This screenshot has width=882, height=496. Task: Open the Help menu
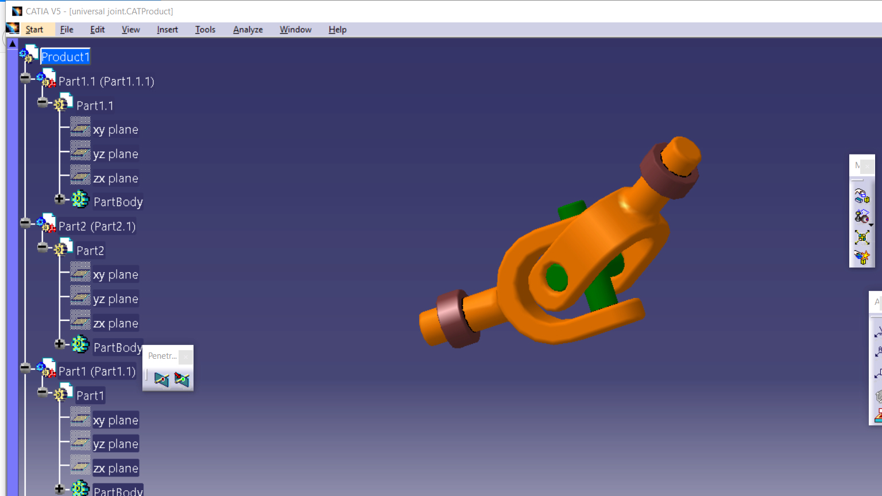[338, 30]
